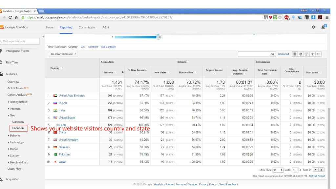Select Sub Continent primary dimension
Image resolution: width=336 pixels, height=189 pixels.
(108, 47)
